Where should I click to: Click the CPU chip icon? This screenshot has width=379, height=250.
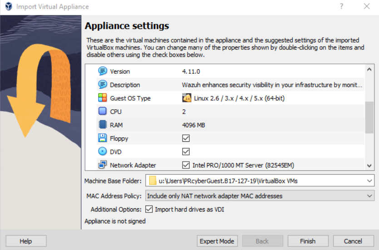click(103, 111)
